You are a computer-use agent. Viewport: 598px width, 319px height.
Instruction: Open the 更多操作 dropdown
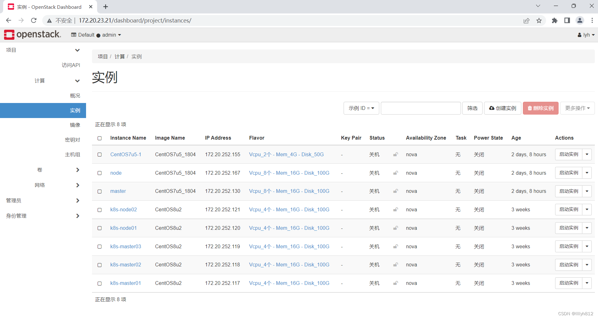click(x=577, y=108)
